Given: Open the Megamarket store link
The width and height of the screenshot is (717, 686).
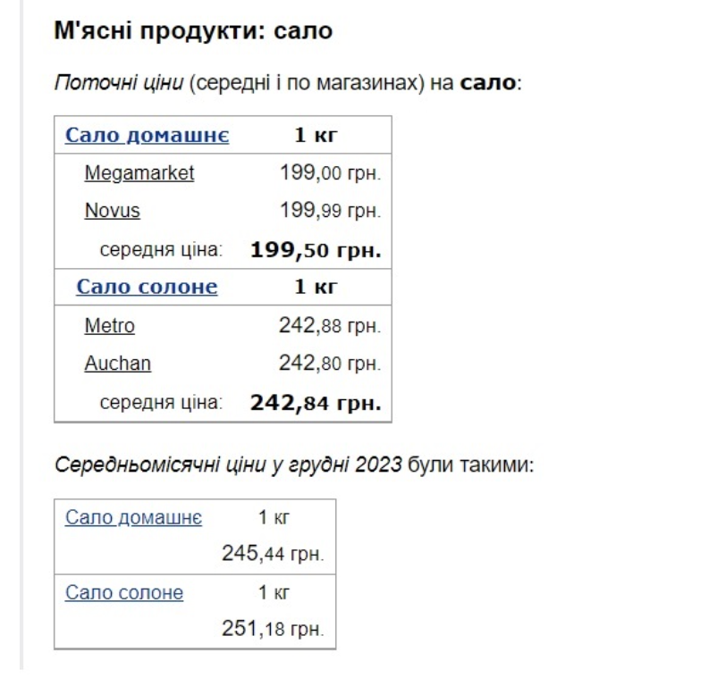Looking at the screenshot, I should [139, 173].
